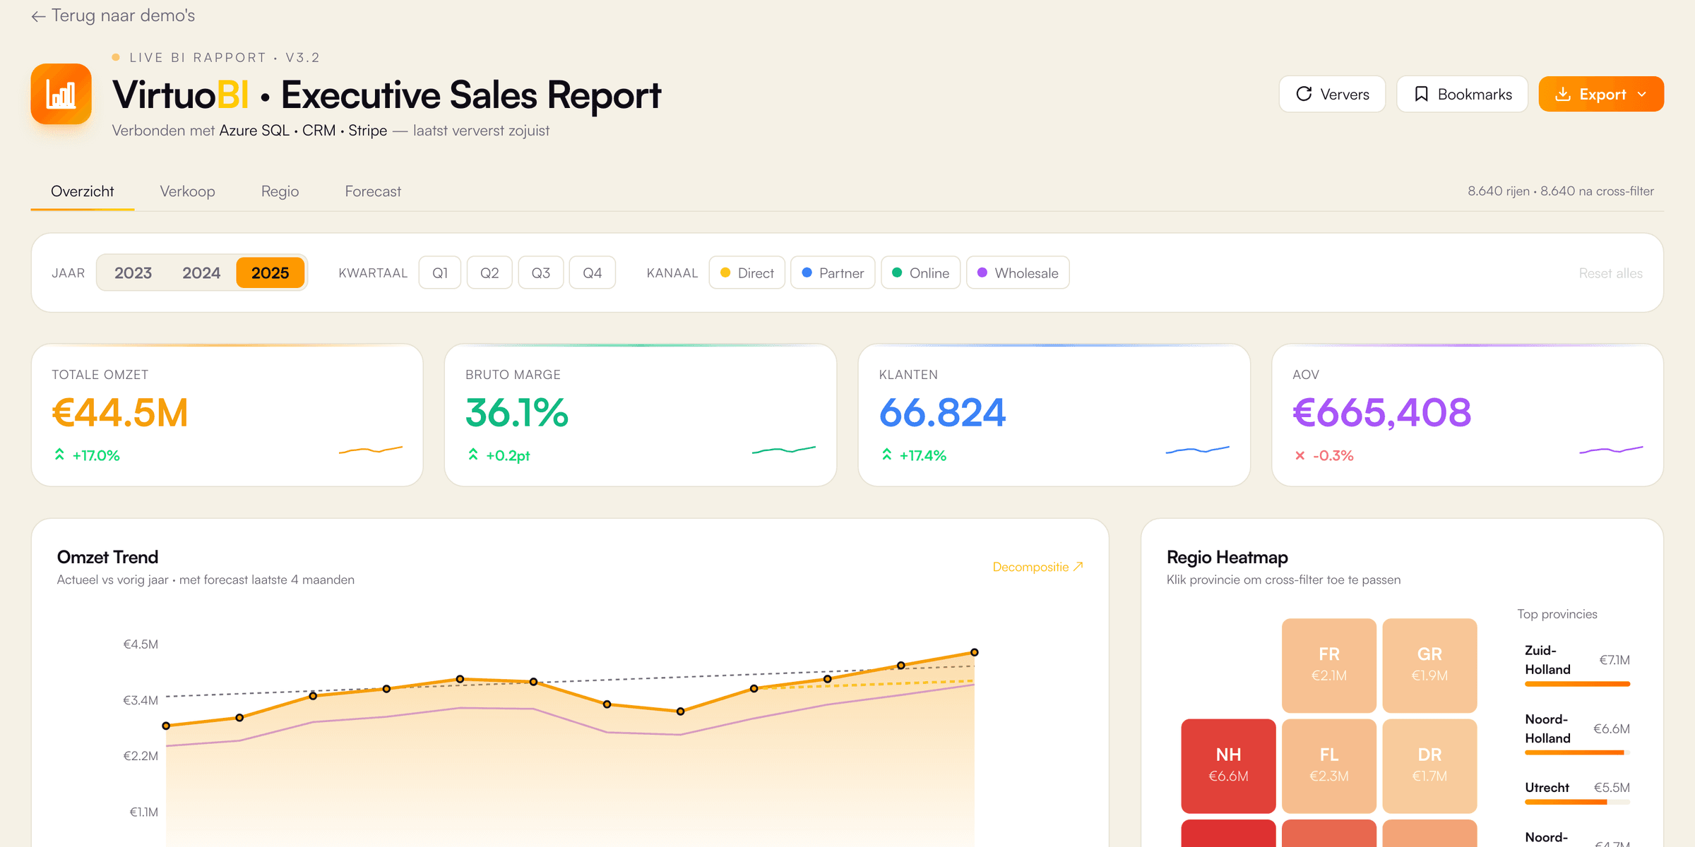Click the Ververs button
This screenshot has width=1695, height=847.
click(1332, 94)
